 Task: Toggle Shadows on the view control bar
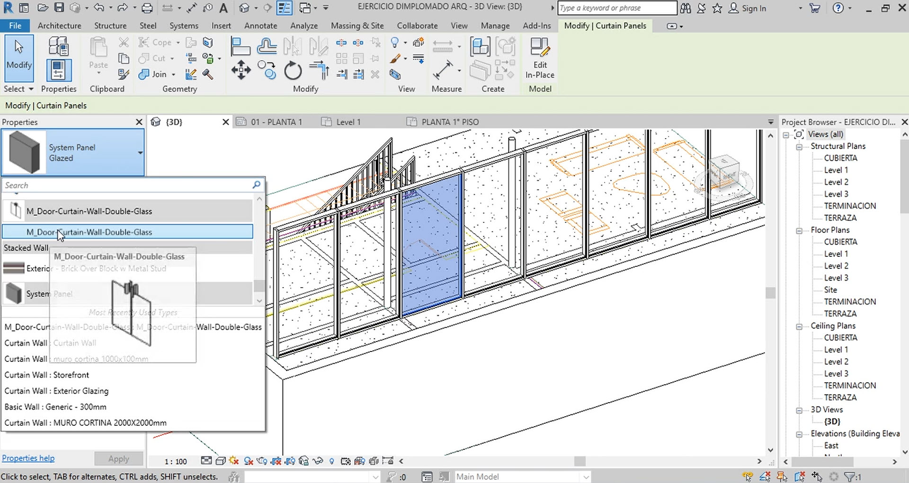[248, 461]
